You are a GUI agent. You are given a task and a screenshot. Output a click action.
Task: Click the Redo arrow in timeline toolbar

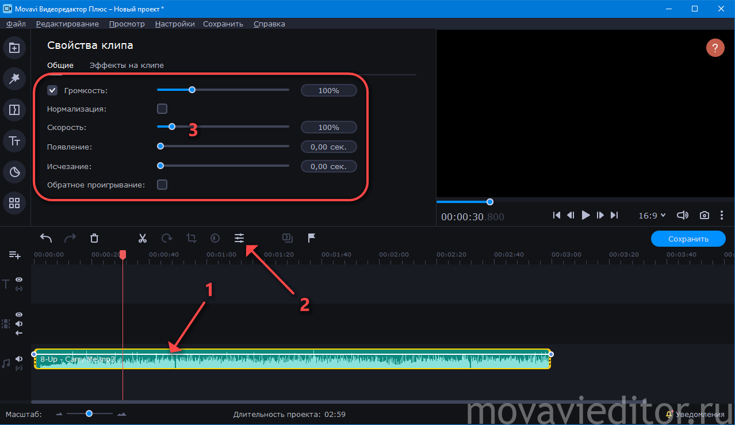(x=70, y=238)
